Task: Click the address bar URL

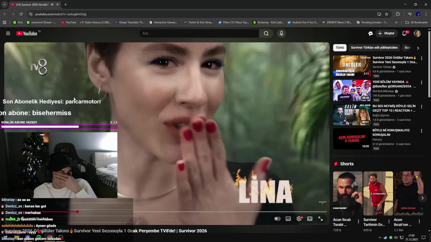Action: (61, 14)
